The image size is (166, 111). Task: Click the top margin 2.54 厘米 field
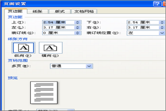(58, 22)
